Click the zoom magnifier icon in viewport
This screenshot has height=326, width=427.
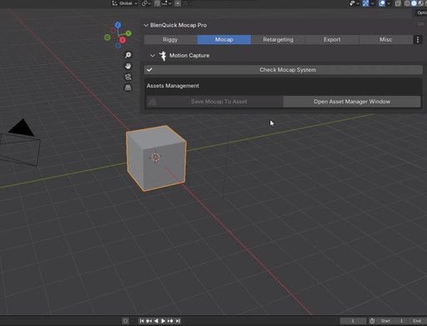tap(128, 55)
